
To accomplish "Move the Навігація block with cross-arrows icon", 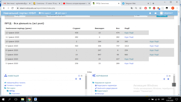I will tap(76, 79).
